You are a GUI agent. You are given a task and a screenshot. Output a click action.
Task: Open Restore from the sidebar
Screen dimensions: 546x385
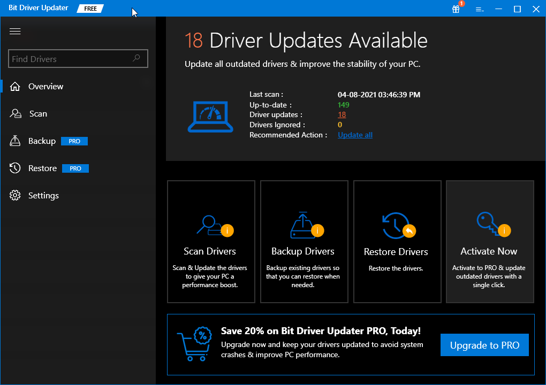pos(42,168)
